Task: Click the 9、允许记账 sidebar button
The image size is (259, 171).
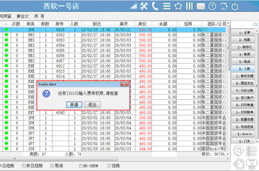Action: point(243,90)
